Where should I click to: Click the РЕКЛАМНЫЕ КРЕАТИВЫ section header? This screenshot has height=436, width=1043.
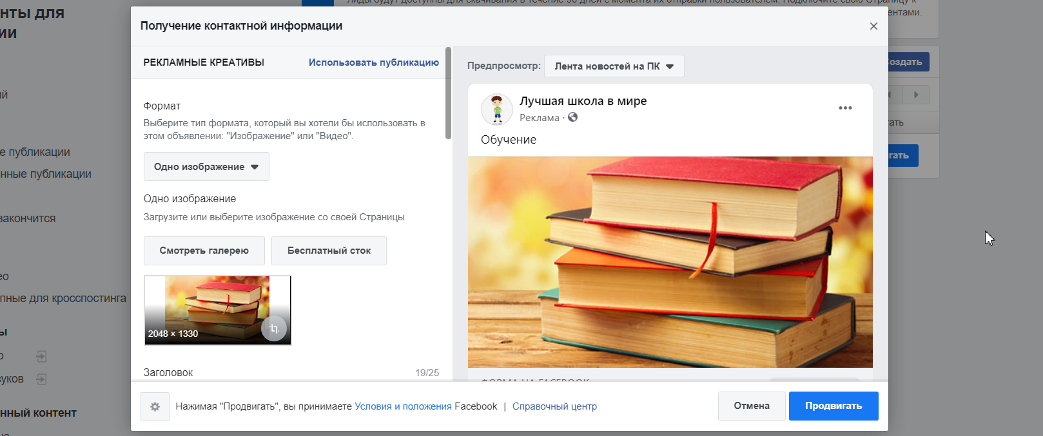point(204,62)
